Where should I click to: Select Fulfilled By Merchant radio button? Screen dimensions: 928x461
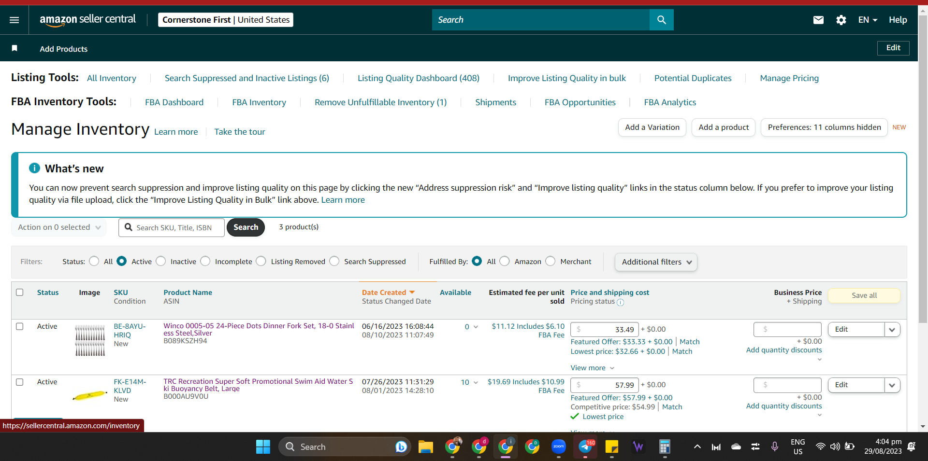pos(551,261)
